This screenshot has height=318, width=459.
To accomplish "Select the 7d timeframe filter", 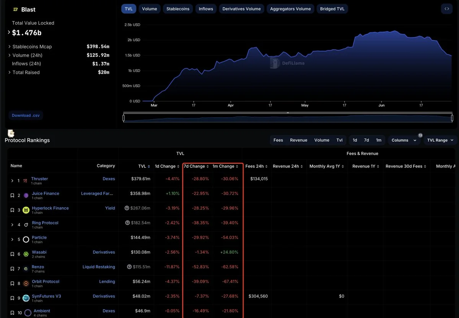I will (366, 140).
